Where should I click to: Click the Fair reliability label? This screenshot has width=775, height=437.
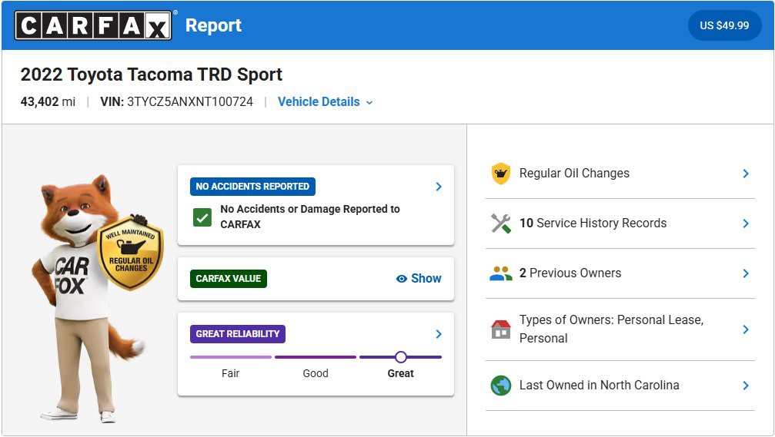pyautogui.click(x=230, y=373)
